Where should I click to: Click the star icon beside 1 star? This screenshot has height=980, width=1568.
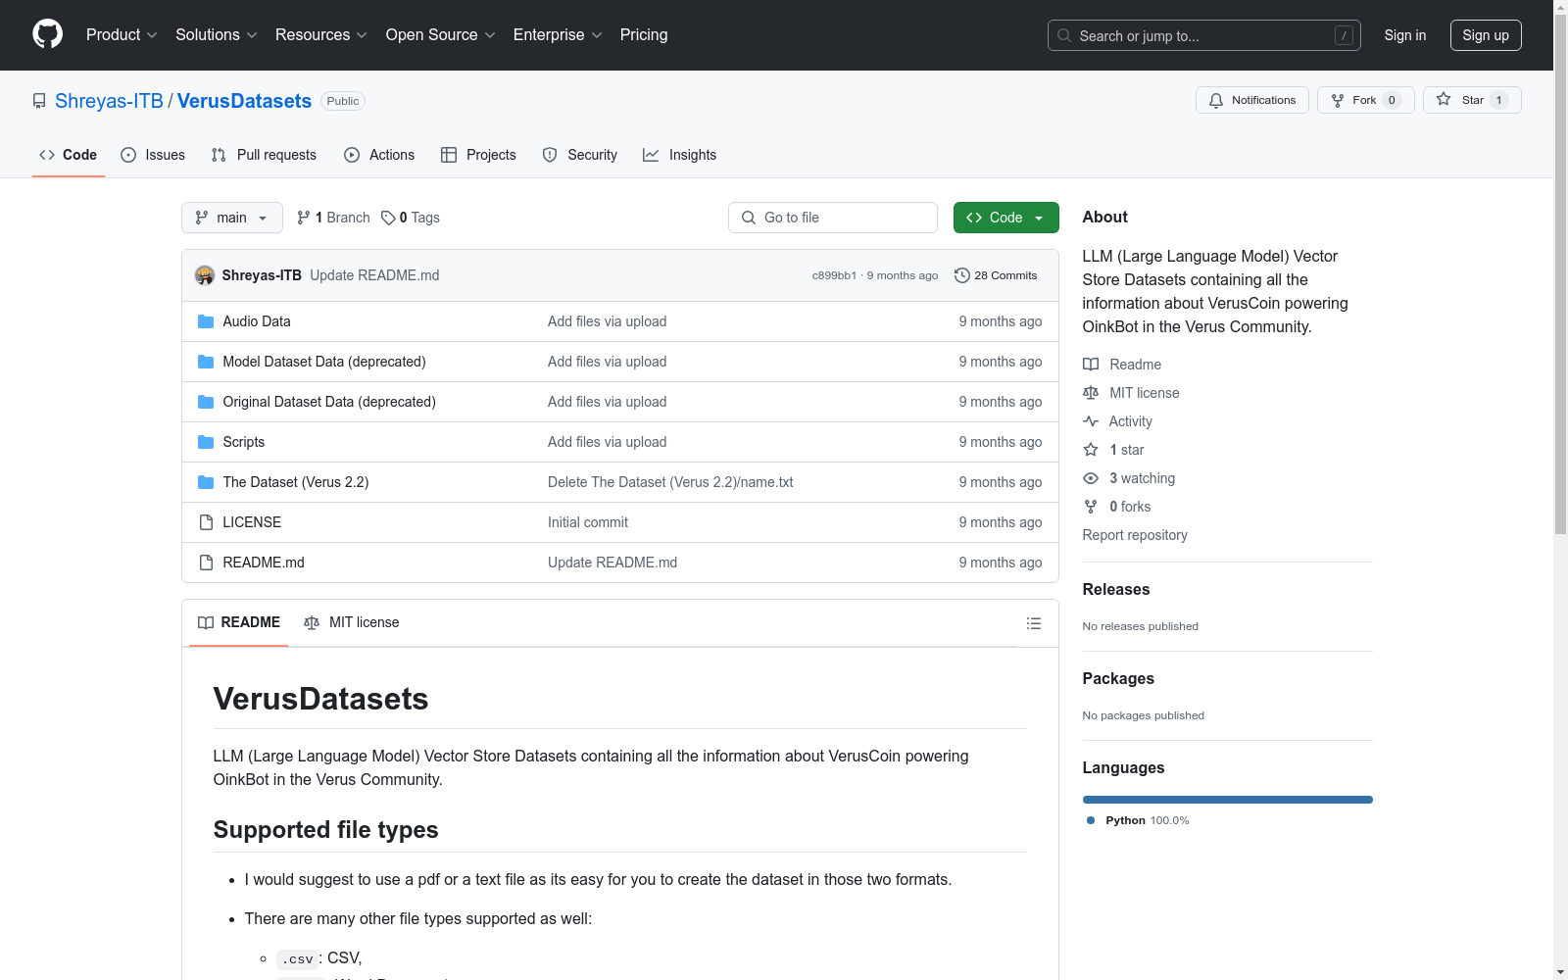(1091, 450)
